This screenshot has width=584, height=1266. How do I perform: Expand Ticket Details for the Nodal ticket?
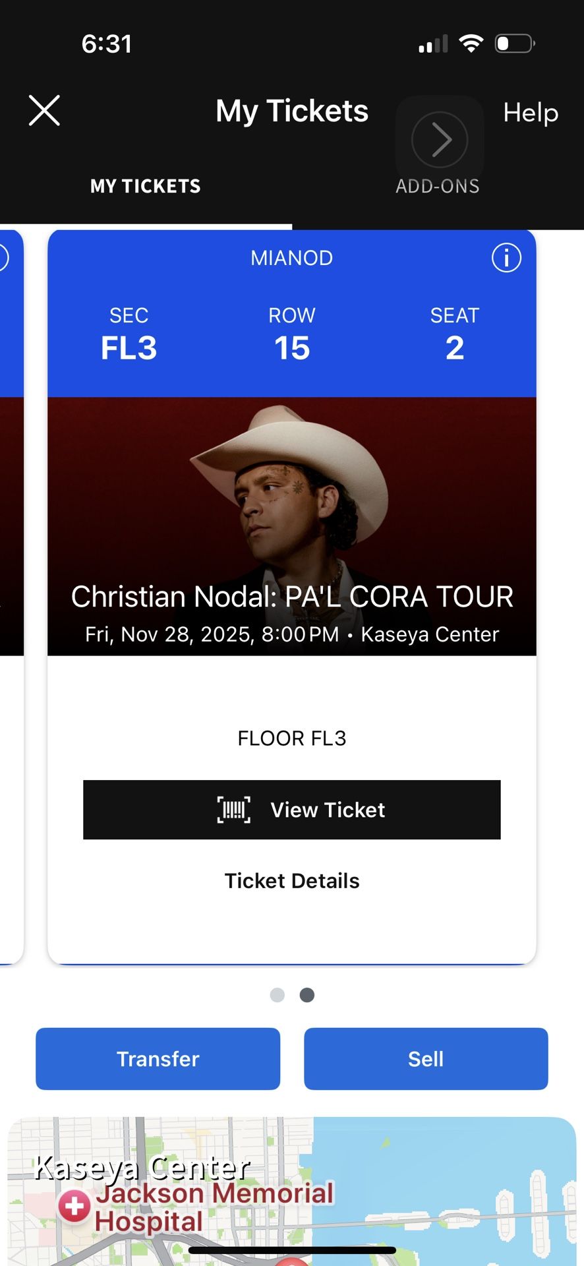(292, 880)
